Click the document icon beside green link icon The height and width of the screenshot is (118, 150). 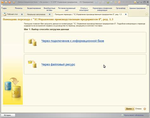pyautogui.click(x=111, y=2)
